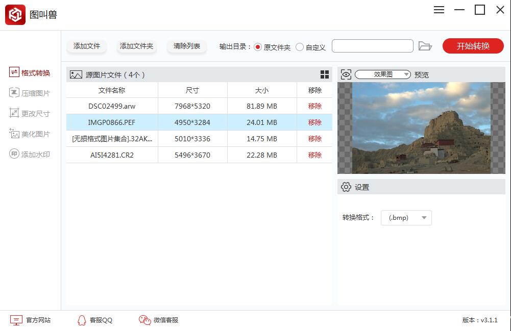The height and width of the screenshot is (331, 511).
Task: Click the grid view icon above the file list
Action: pyautogui.click(x=324, y=74)
